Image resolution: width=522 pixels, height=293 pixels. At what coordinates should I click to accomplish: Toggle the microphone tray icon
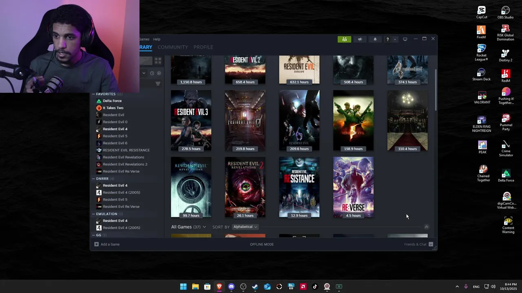466,286
